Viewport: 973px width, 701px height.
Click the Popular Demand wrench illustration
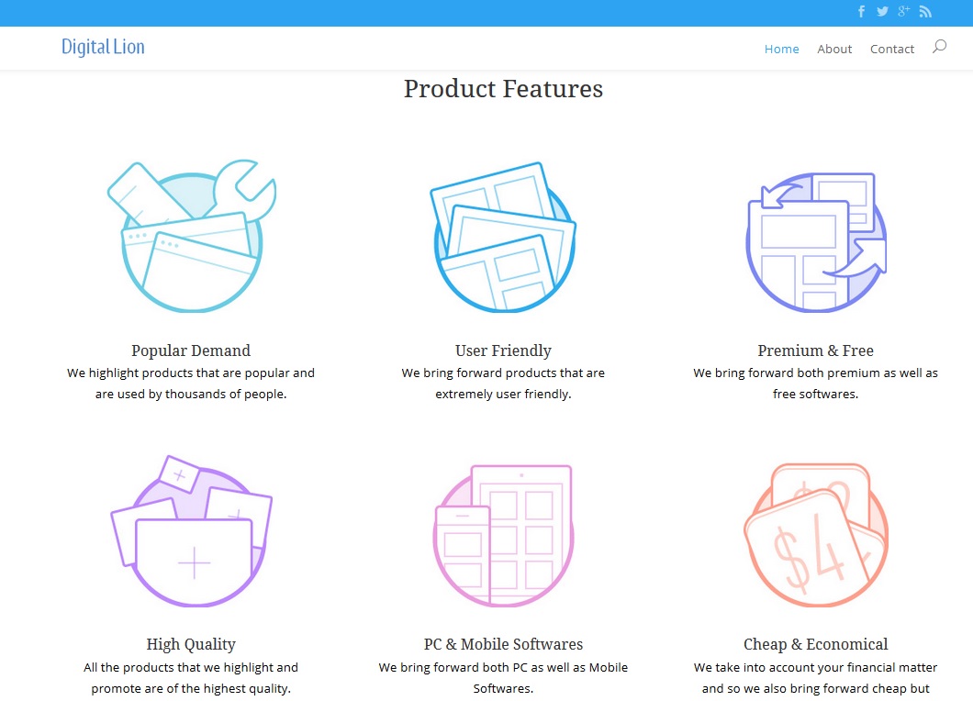click(x=192, y=237)
